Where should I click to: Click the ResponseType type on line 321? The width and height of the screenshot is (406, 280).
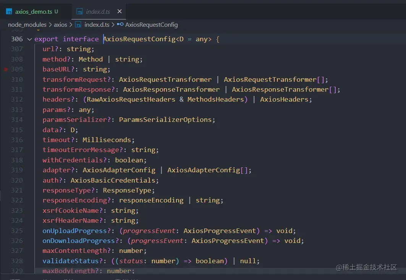127,190
